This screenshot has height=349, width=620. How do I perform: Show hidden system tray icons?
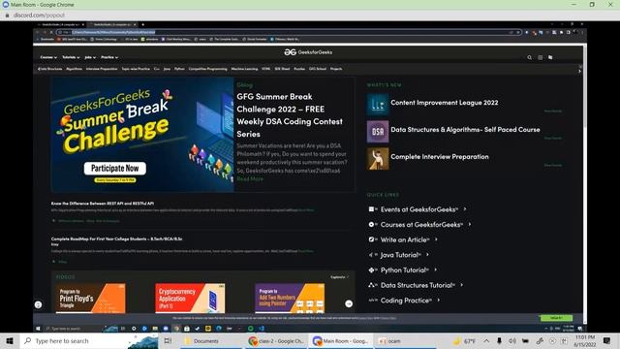486,340
